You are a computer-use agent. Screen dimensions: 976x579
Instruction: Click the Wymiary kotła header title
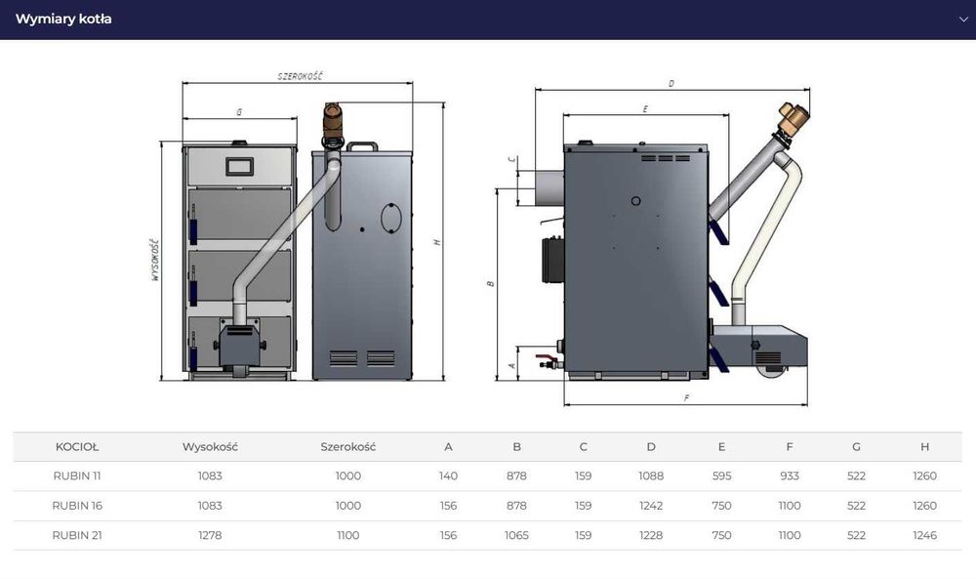(x=63, y=20)
